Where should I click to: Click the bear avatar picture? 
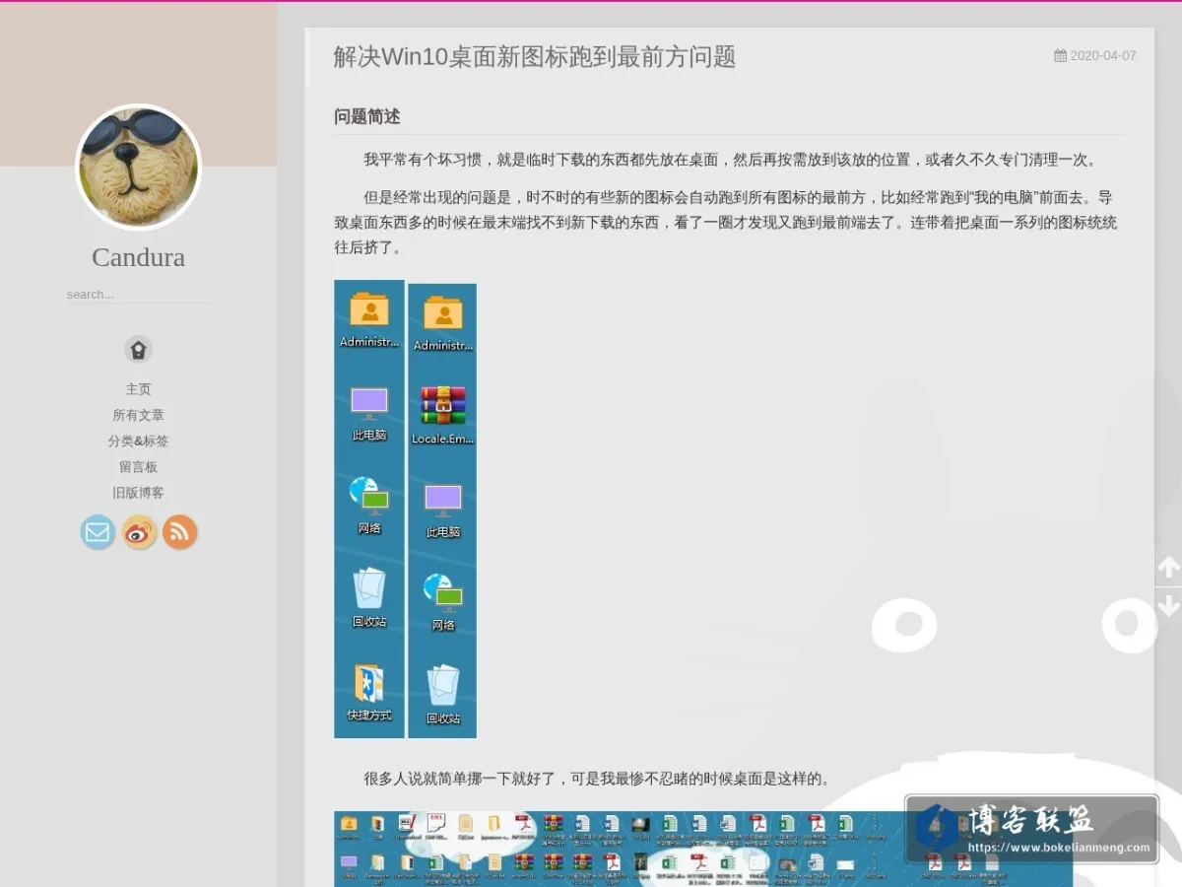point(139,168)
